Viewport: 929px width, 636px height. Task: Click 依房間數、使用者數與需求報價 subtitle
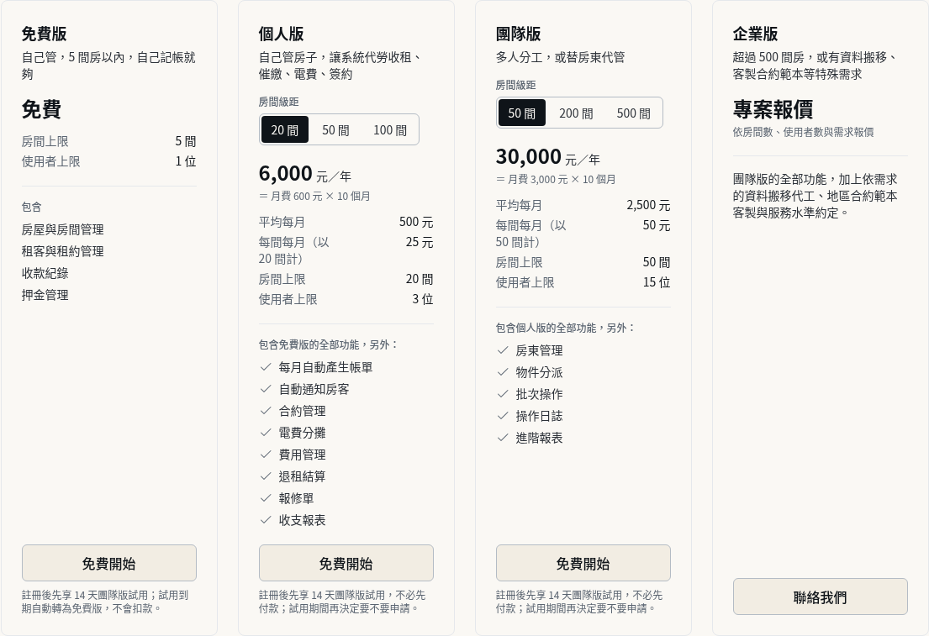pyautogui.click(x=804, y=132)
